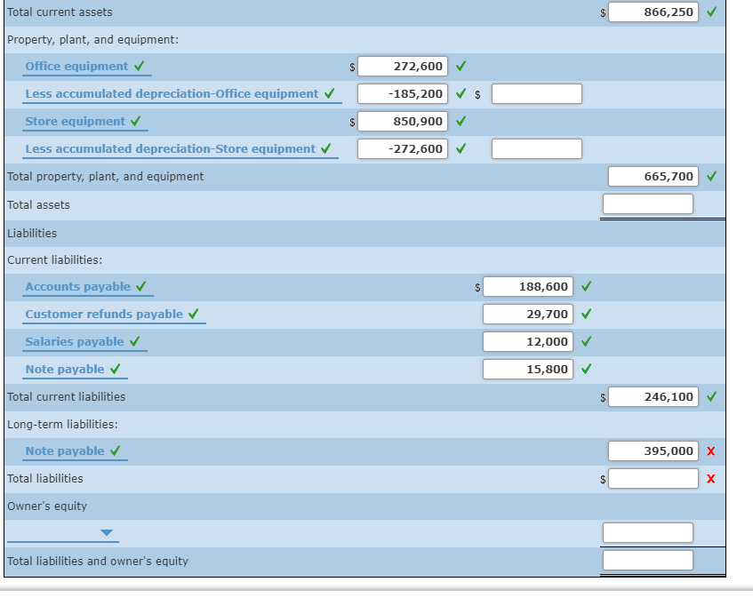This screenshot has width=753, height=598.
Task: Click the green checkmark next to the Accounts payable amount
Action: point(584,286)
